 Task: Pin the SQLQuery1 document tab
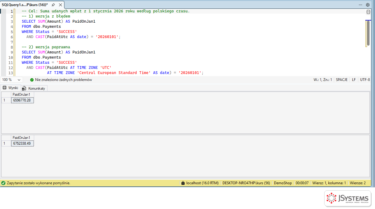coord(53,5)
